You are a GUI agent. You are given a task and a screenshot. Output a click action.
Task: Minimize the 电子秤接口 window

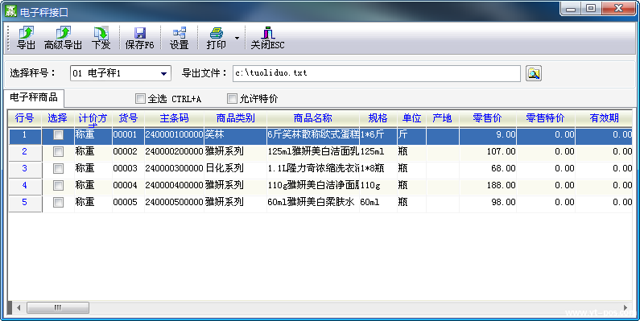(x=571, y=9)
